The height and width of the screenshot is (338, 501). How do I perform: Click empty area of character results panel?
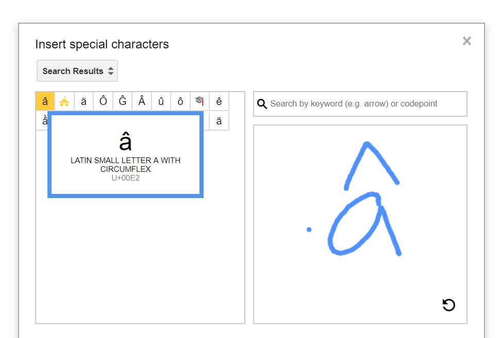coord(139,257)
